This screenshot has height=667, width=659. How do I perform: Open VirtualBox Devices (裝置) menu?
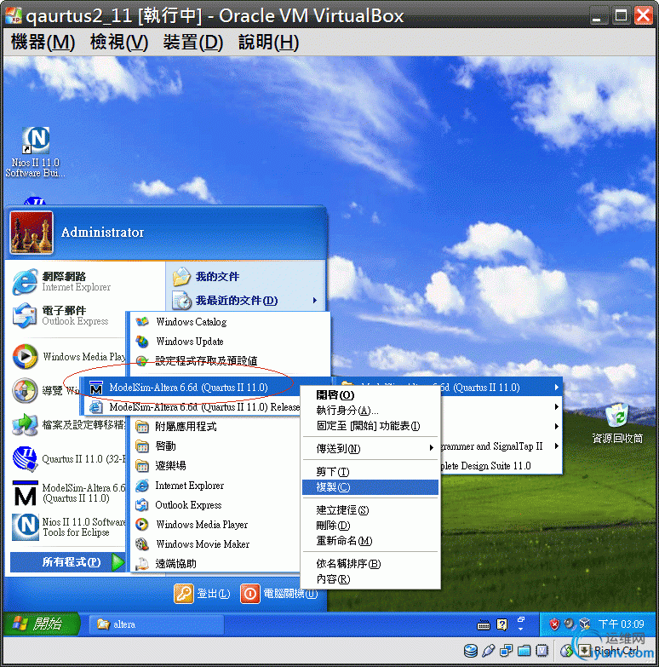193,42
